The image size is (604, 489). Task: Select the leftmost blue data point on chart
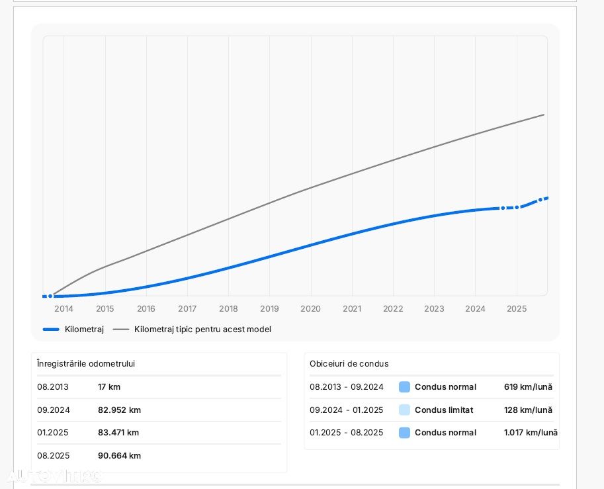point(50,296)
